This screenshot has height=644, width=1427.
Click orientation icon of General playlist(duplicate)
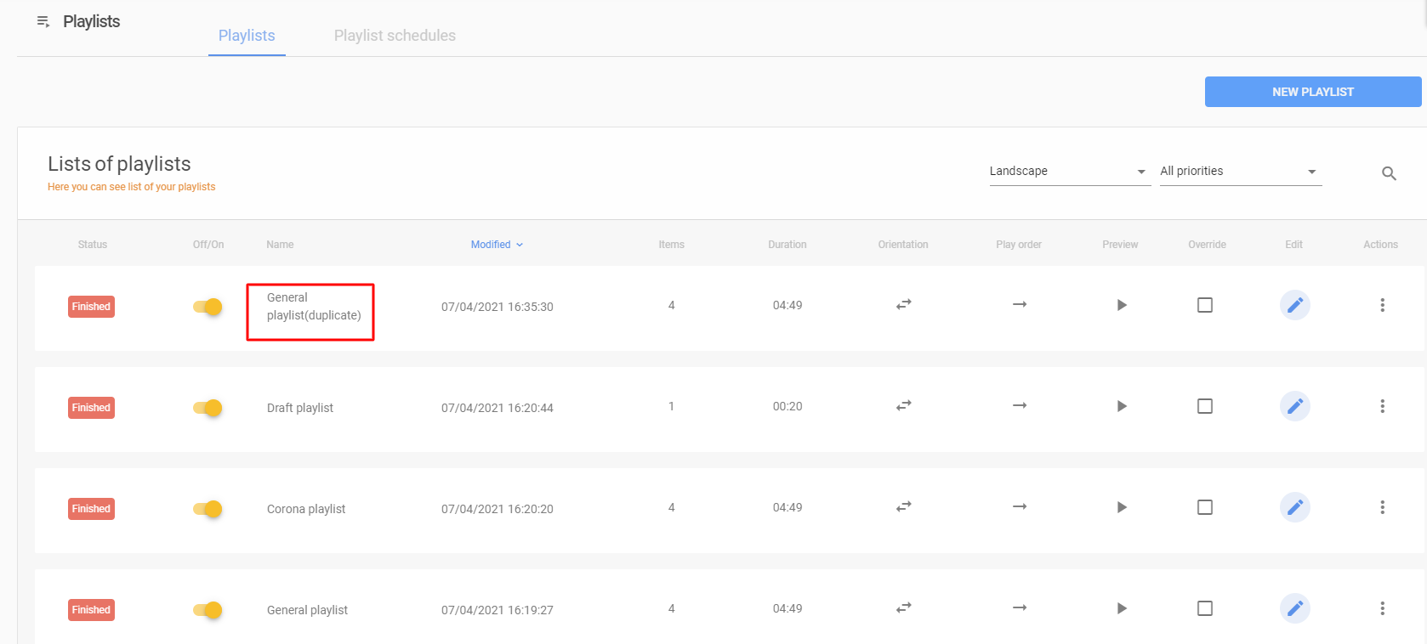[903, 304]
